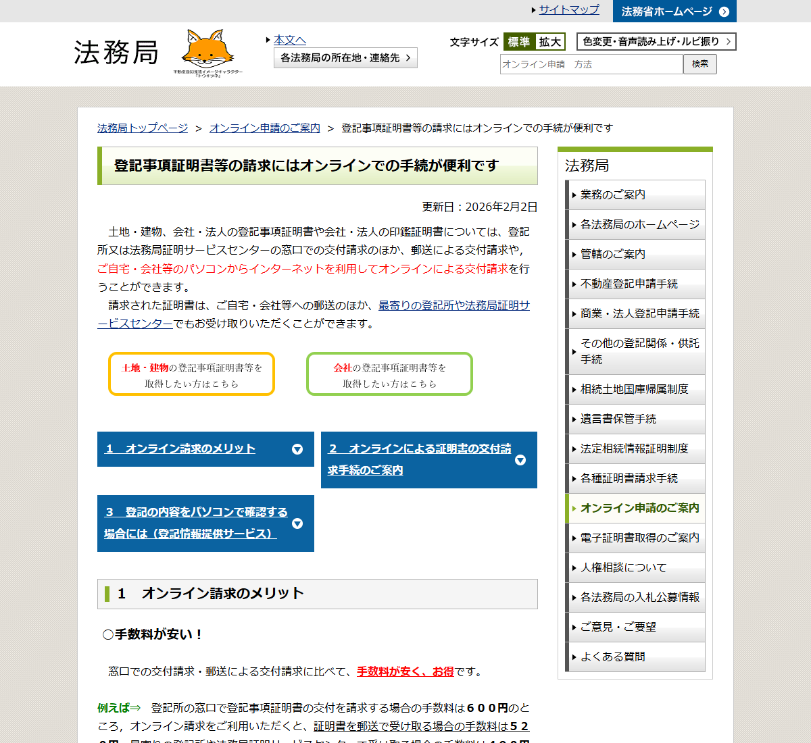Click the green 例えば⇒ text
The image size is (811, 743).
[x=119, y=708]
